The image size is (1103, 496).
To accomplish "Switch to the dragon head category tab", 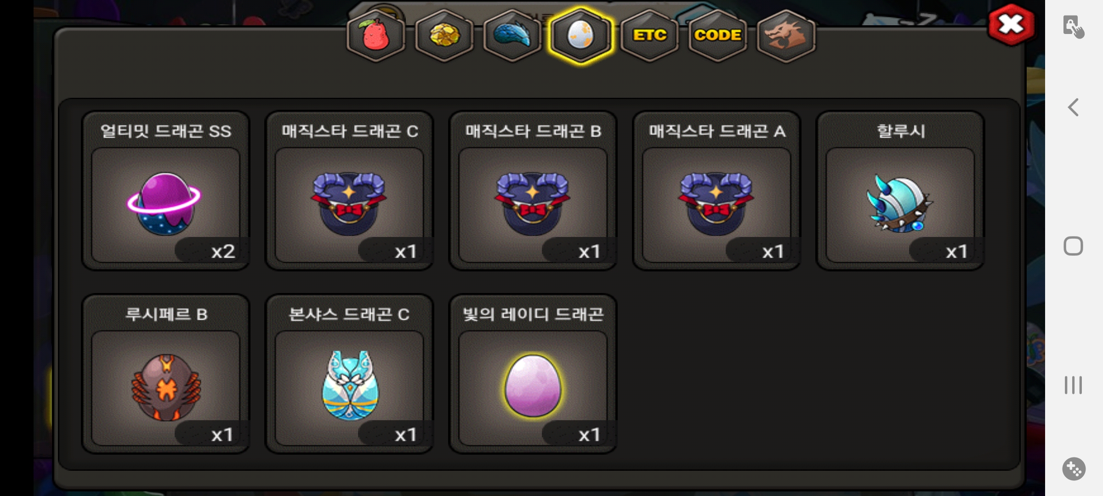I will 786,36.
